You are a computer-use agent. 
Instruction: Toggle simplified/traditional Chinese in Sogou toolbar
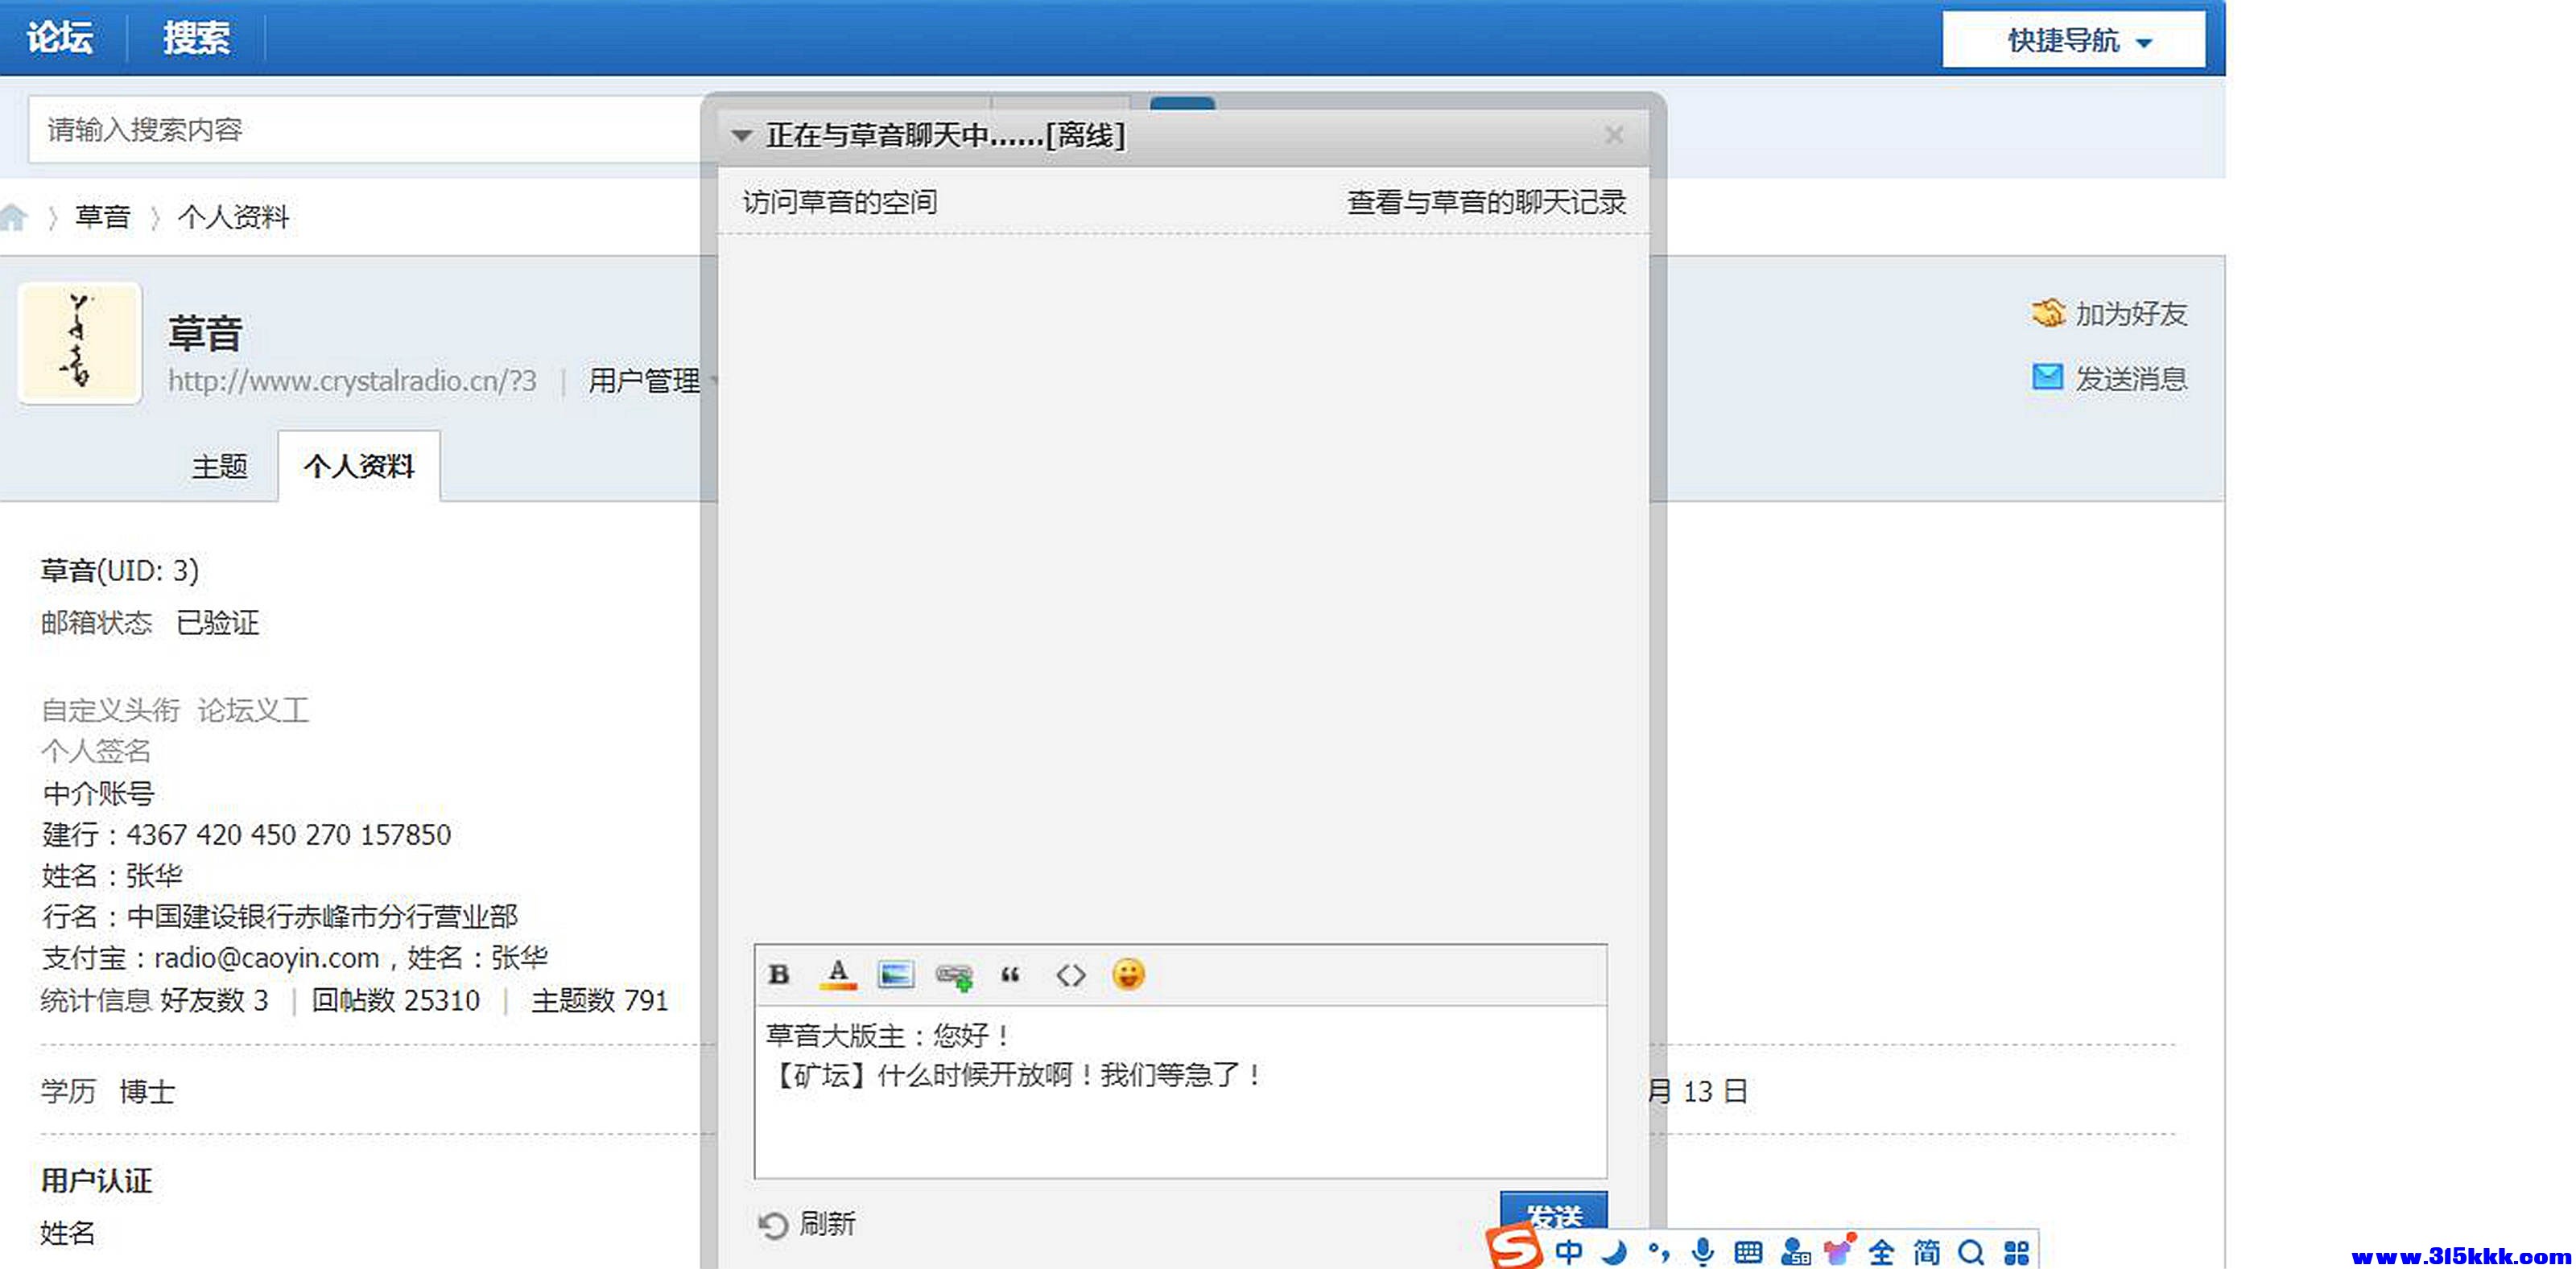click(1926, 1251)
